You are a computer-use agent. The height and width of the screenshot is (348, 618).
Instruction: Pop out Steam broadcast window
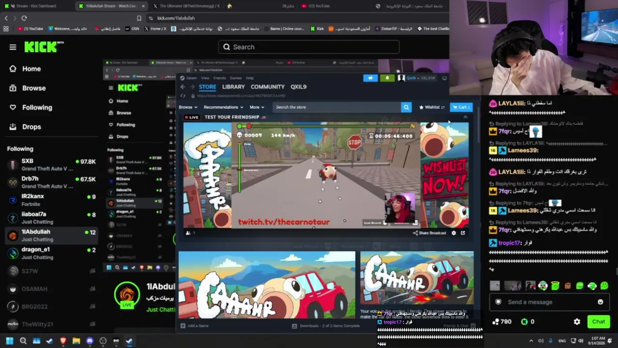point(463,233)
